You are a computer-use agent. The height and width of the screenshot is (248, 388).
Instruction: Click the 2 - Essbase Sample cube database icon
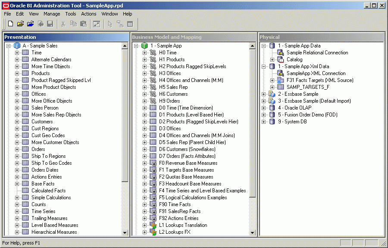coord(272,94)
